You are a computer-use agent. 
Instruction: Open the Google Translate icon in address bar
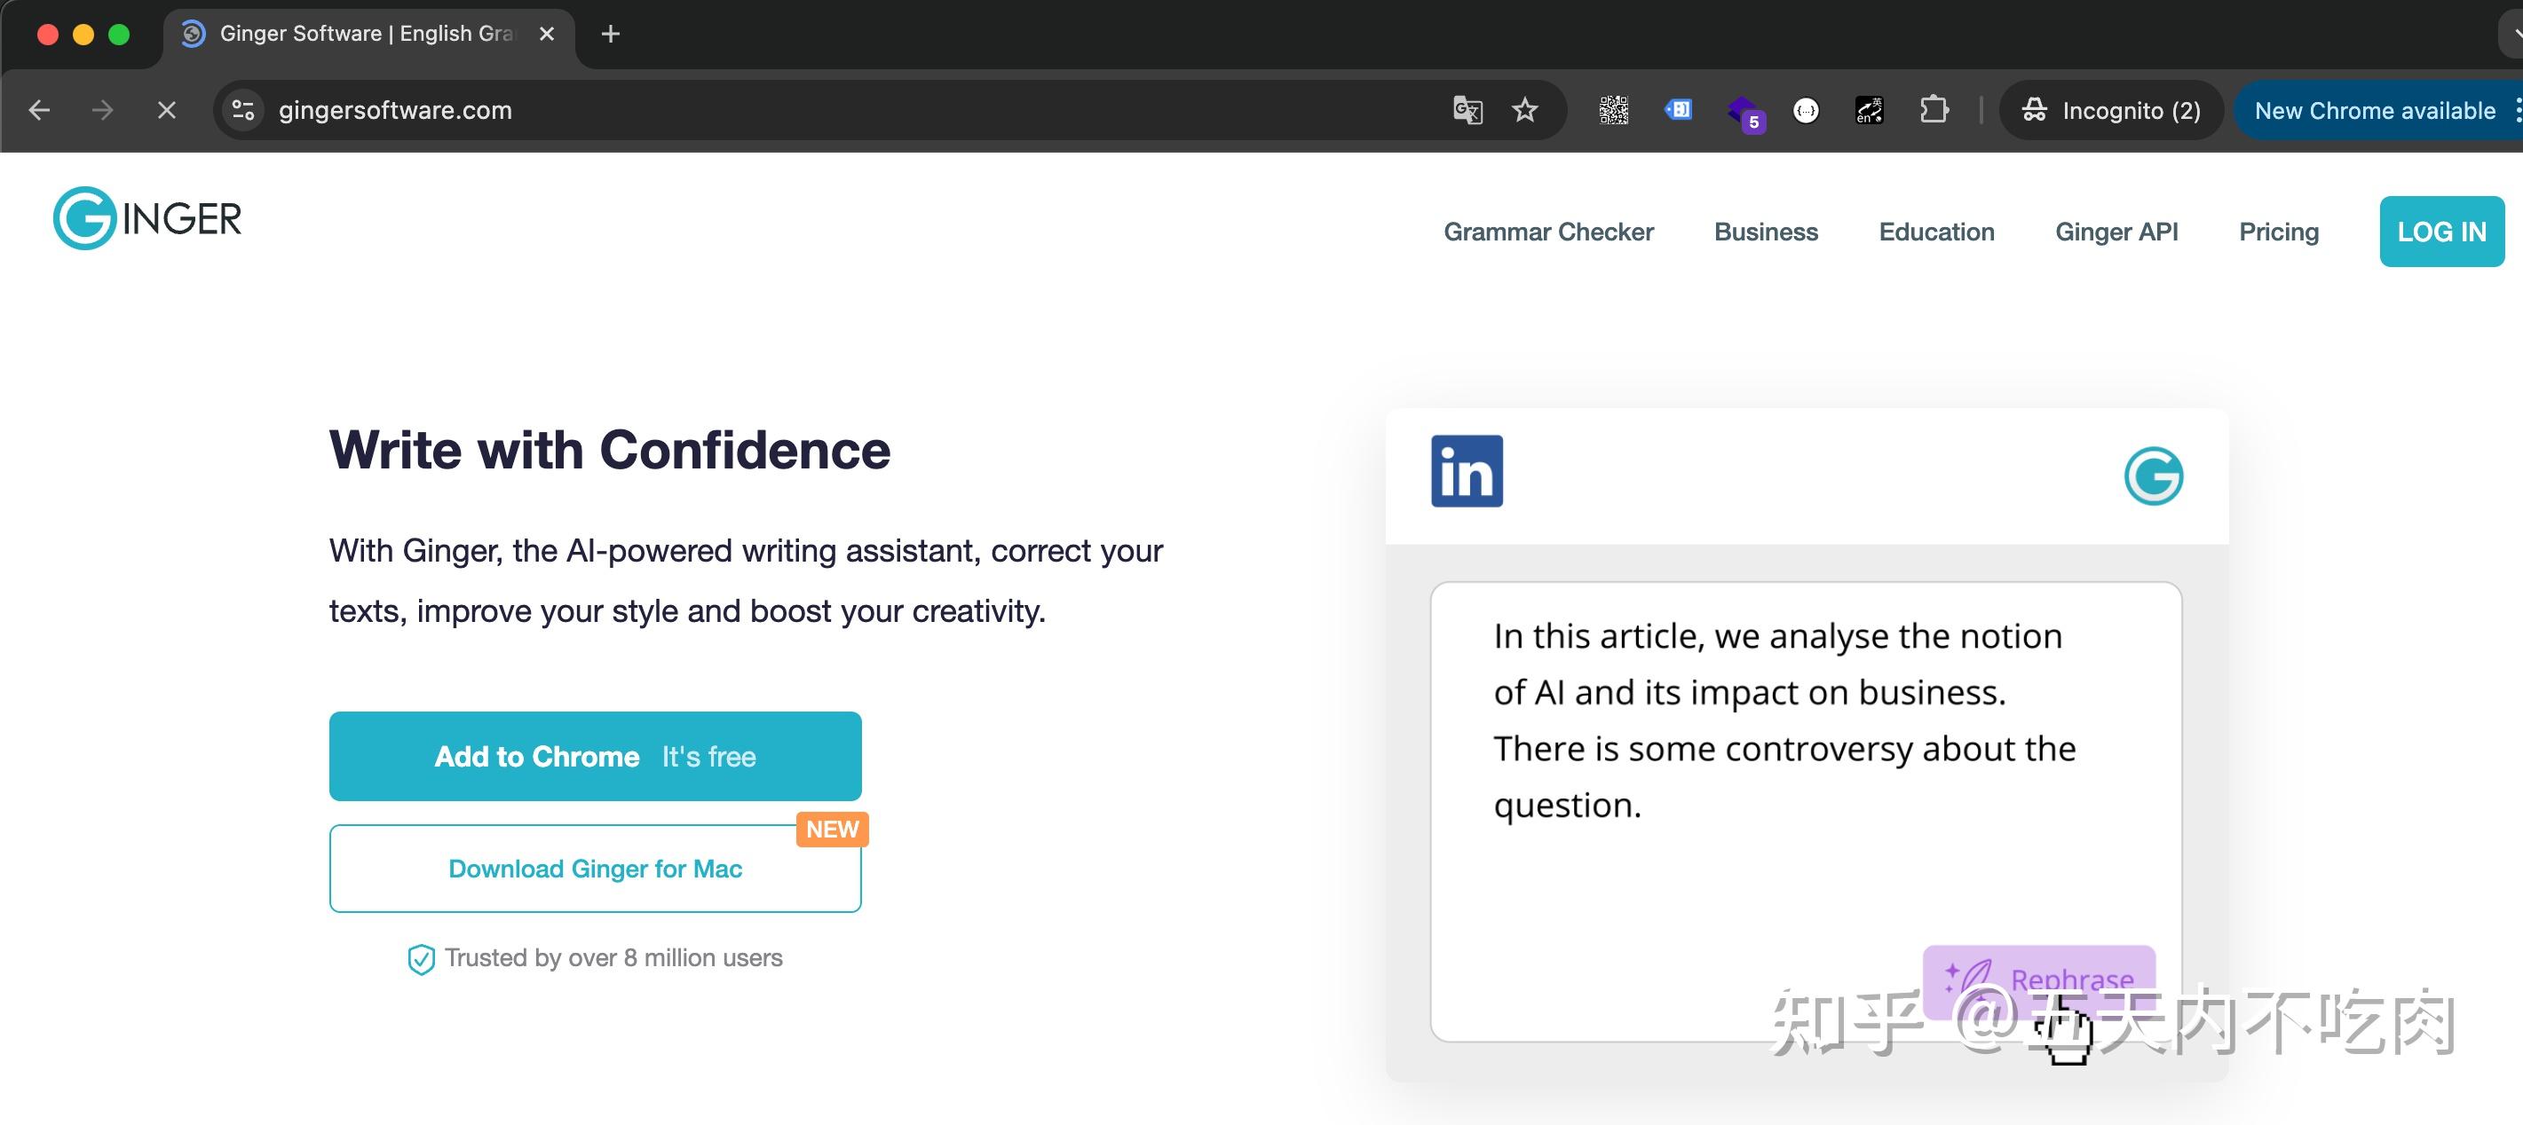pos(1467,111)
